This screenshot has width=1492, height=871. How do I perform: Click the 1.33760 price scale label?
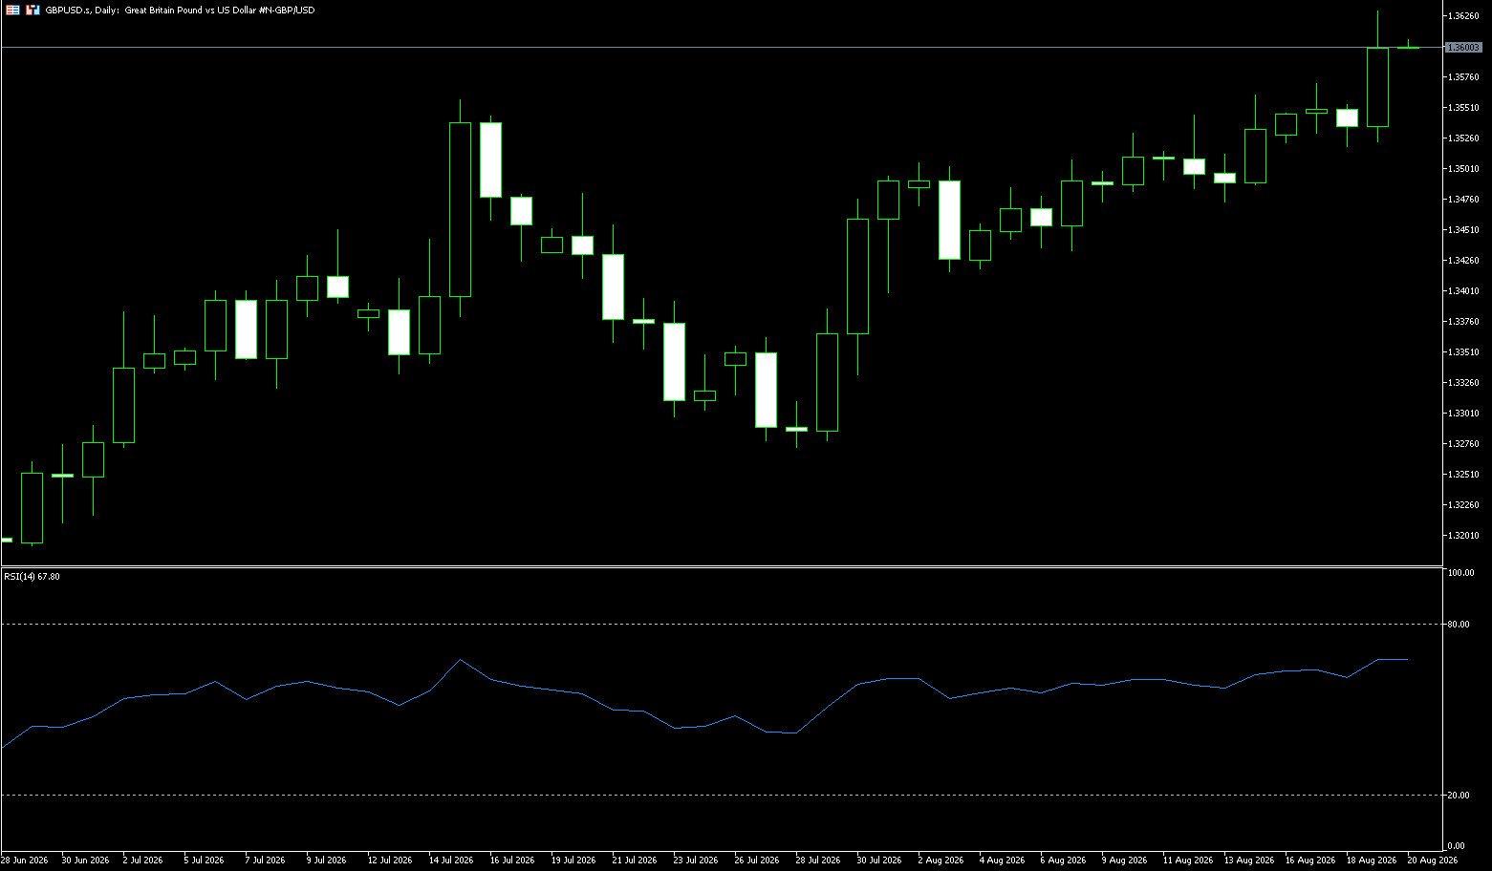(x=1463, y=322)
